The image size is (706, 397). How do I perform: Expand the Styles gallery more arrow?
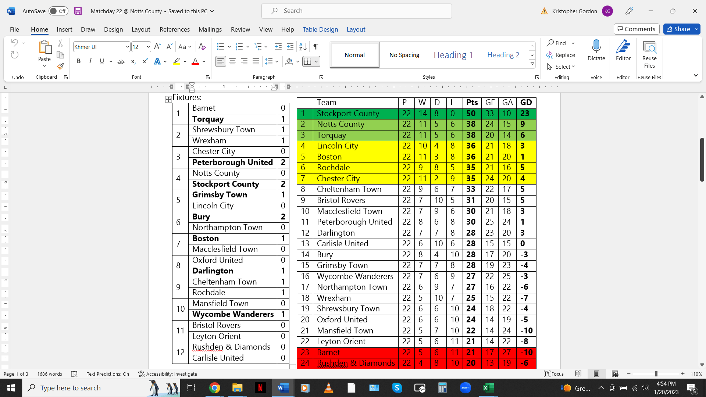532,64
